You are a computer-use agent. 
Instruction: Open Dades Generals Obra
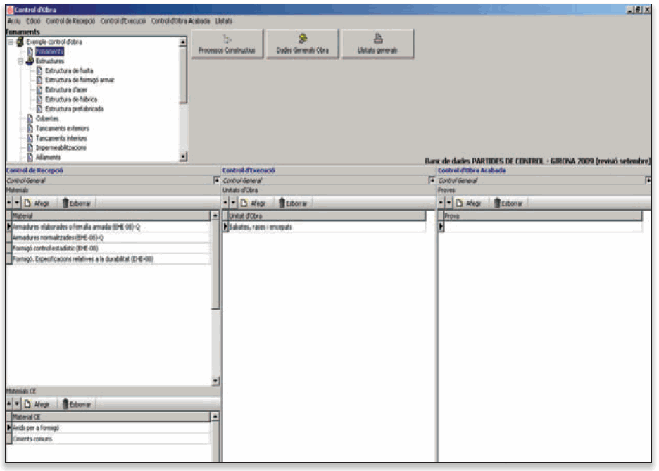coord(302,44)
